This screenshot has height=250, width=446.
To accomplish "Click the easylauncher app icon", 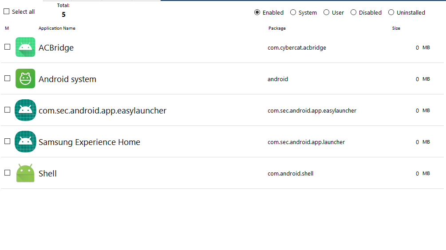I will pos(25,110).
